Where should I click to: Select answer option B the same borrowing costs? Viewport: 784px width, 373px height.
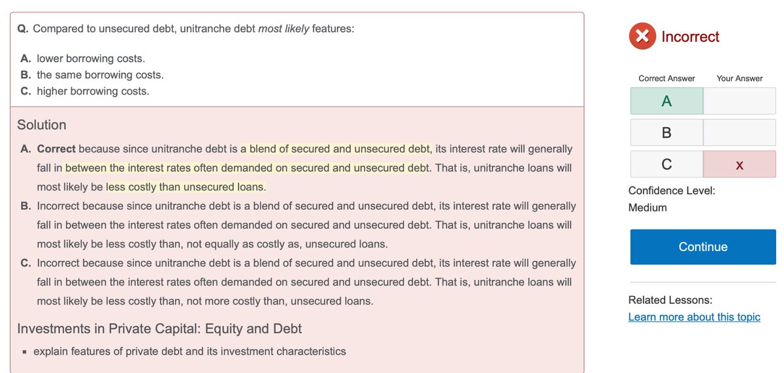point(92,75)
